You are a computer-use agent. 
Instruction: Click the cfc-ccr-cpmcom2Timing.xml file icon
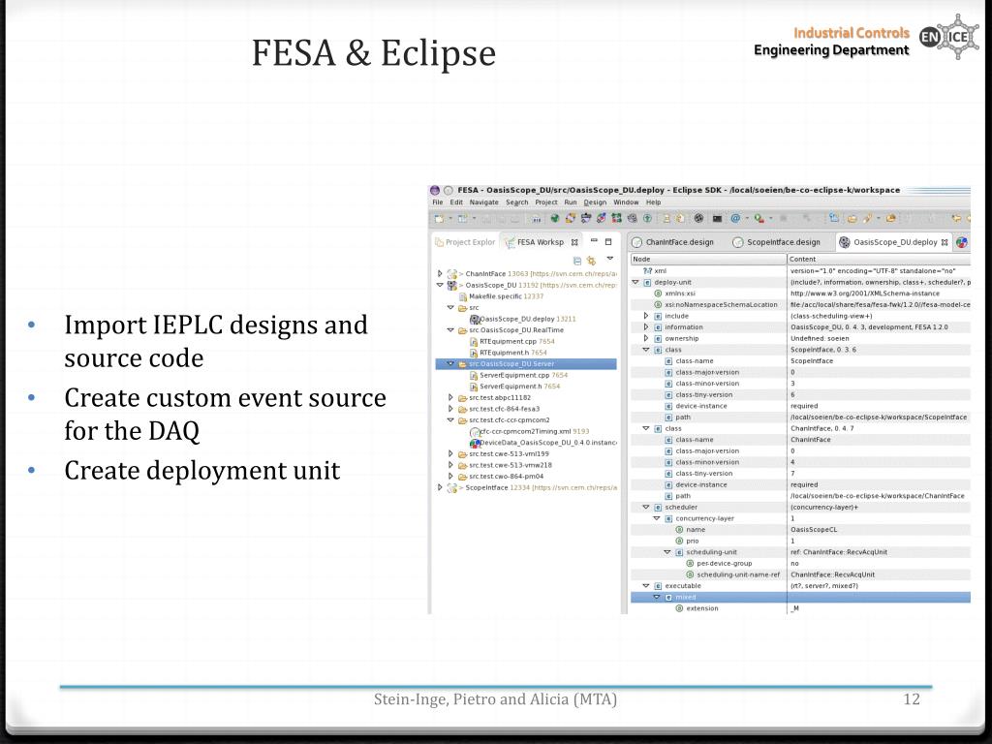pos(475,431)
